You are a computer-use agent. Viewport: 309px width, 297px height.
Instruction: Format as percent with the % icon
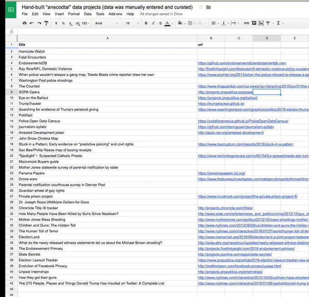(63, 23)
